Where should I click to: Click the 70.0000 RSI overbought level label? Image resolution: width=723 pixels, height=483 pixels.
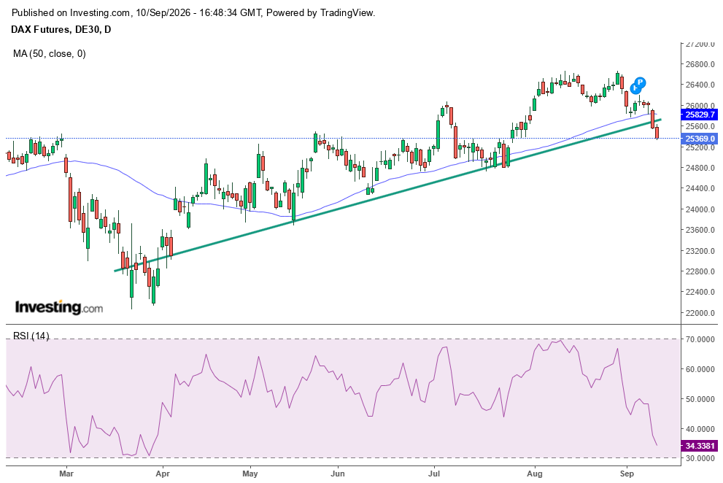tap(700, 339)
